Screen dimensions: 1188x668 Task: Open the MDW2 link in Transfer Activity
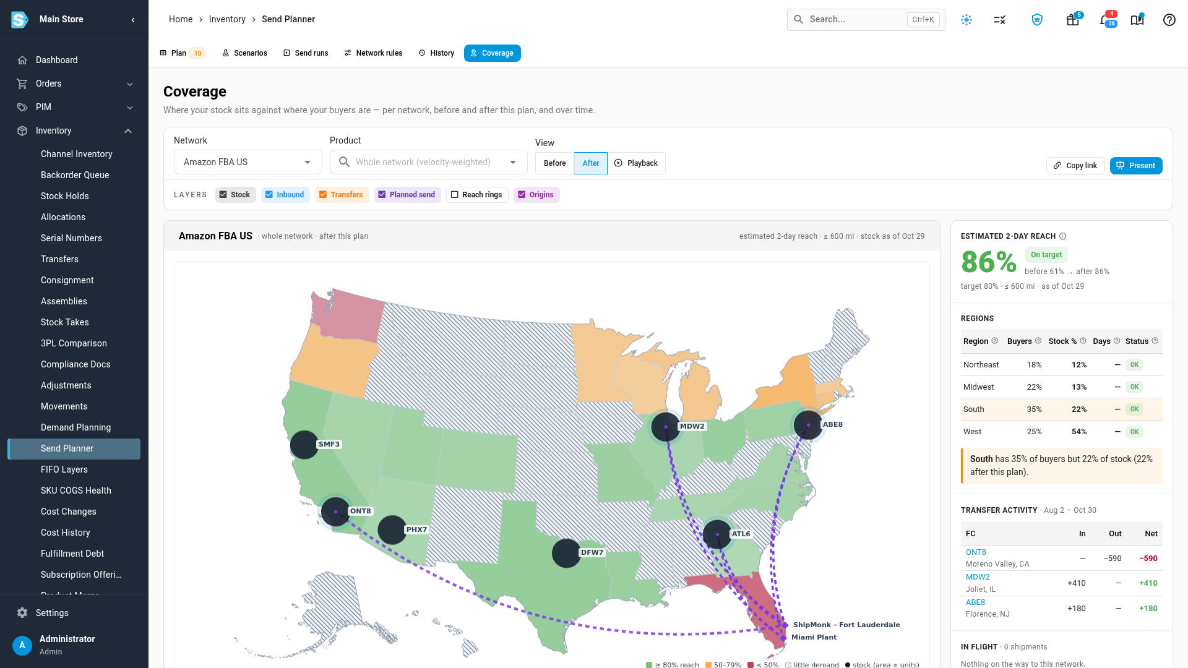pyautogui.click(x=978, y=577)
